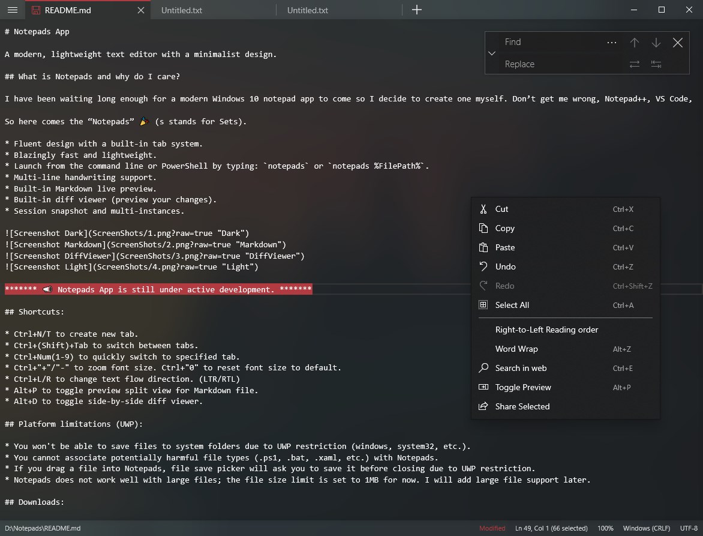Click the Ln 49, Col 1 position indicator

pos(551,528)
